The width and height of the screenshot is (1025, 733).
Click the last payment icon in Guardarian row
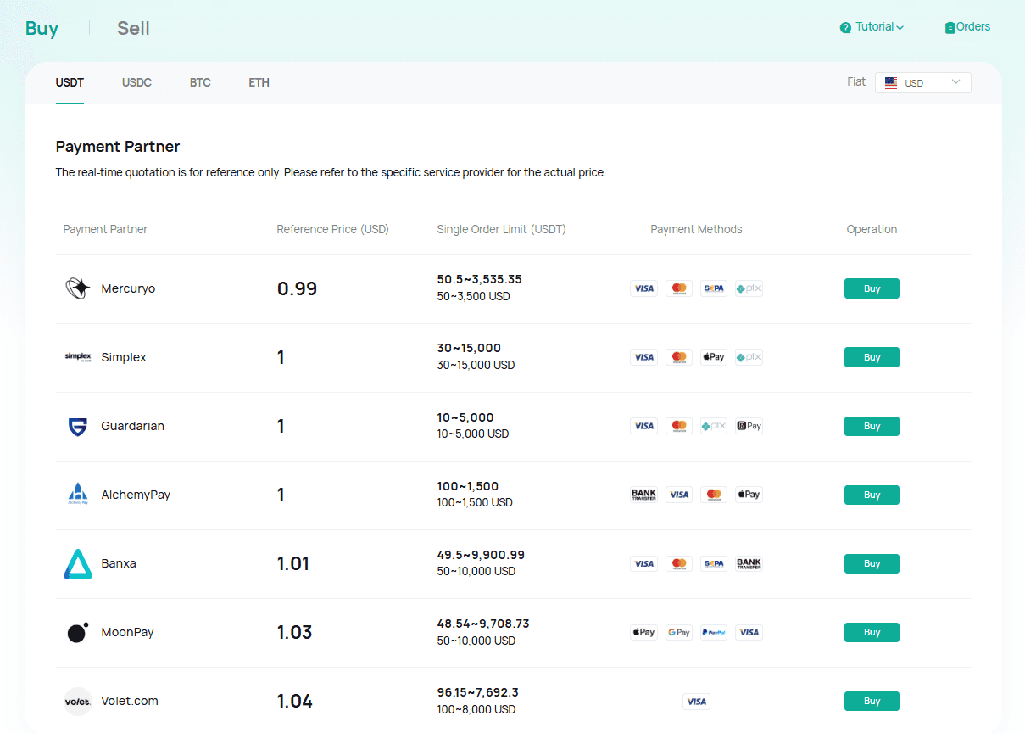click(749, 426)
